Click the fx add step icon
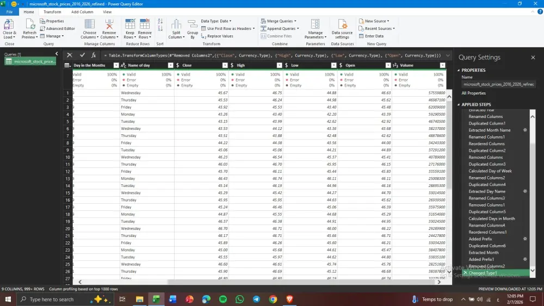544x306 pixels. (x=94, y=55)
